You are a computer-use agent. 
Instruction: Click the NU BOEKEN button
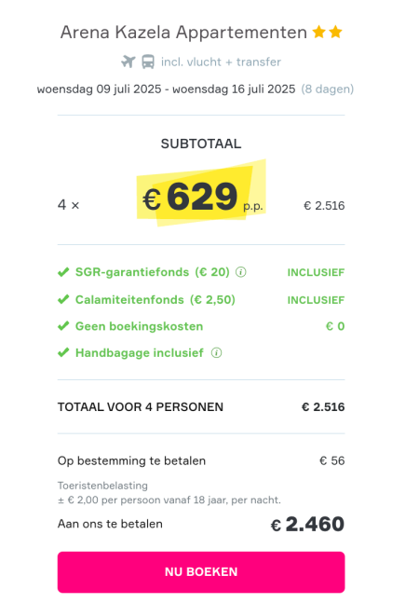(201, 572)
